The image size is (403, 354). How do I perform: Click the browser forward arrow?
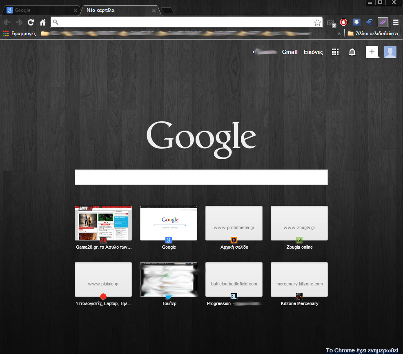click(19, 22)
